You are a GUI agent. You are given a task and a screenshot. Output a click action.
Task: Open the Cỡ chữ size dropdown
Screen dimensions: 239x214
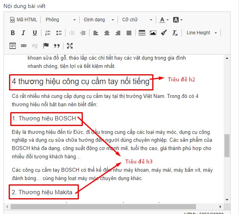tap(137, 20)
